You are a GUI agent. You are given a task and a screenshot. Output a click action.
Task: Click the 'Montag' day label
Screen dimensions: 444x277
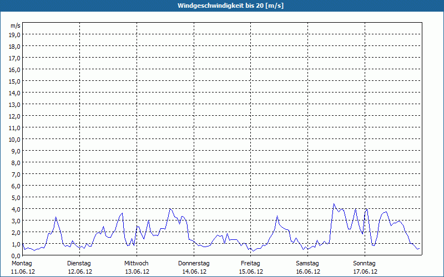tap(22, 264)
